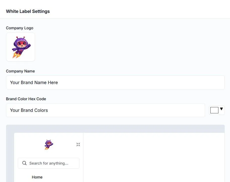The width and height of the screenshot is (230, 182).
Task: Focus the Company Name input field
Action: [x=115, y=83]
